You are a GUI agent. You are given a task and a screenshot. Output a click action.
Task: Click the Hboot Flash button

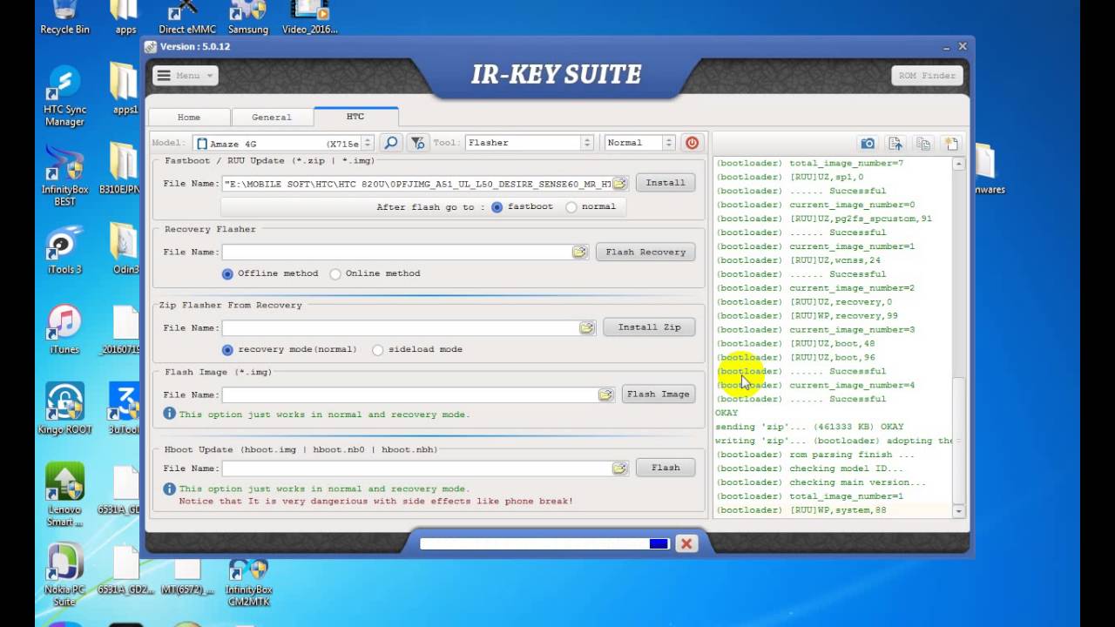click(666, 468)
